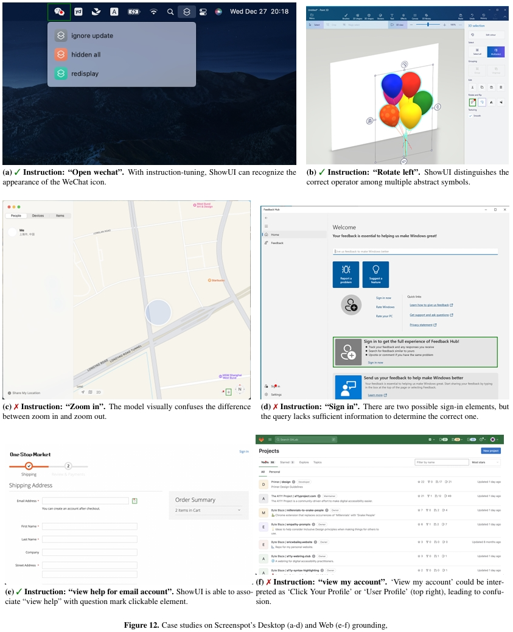Open Spotlight search in the macOS menu bar

coord(170,12)
